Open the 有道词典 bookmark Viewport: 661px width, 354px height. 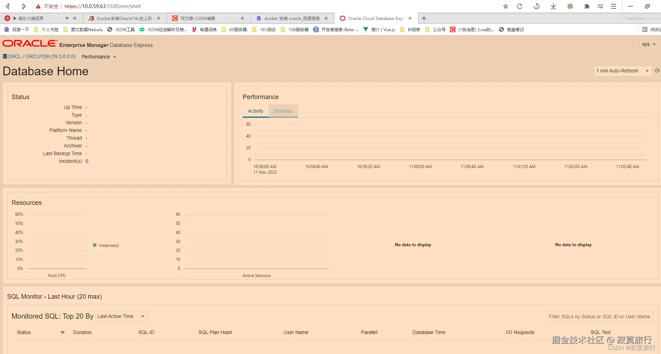coord(204,29)
